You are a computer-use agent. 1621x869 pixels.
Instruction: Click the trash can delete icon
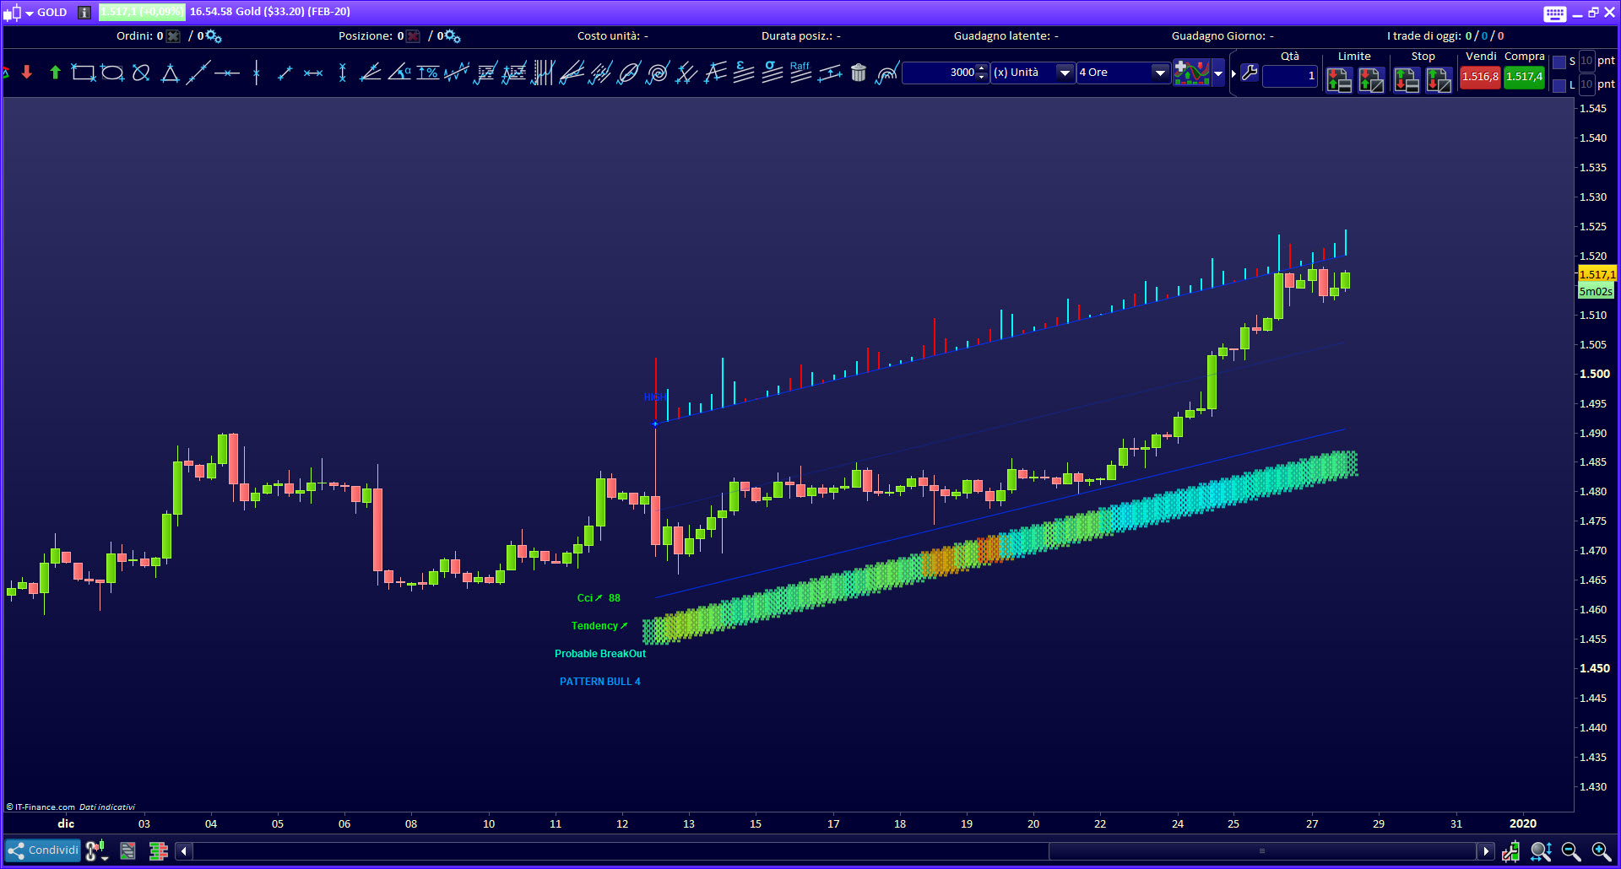(858, 73)
